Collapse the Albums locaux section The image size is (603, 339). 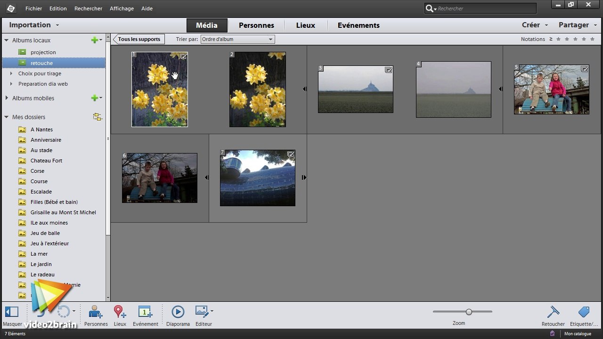7,40
